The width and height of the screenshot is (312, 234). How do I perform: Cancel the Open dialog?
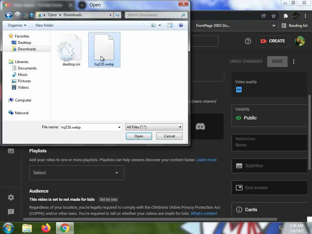pos(169,136)
